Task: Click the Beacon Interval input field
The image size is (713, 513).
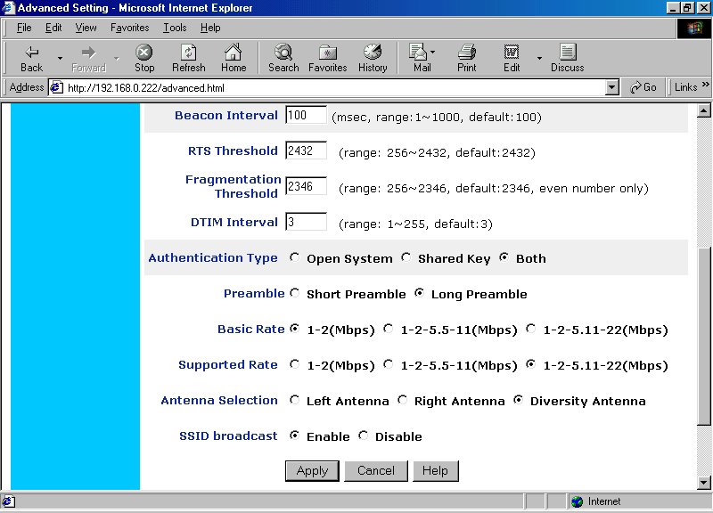Action: 306,116
